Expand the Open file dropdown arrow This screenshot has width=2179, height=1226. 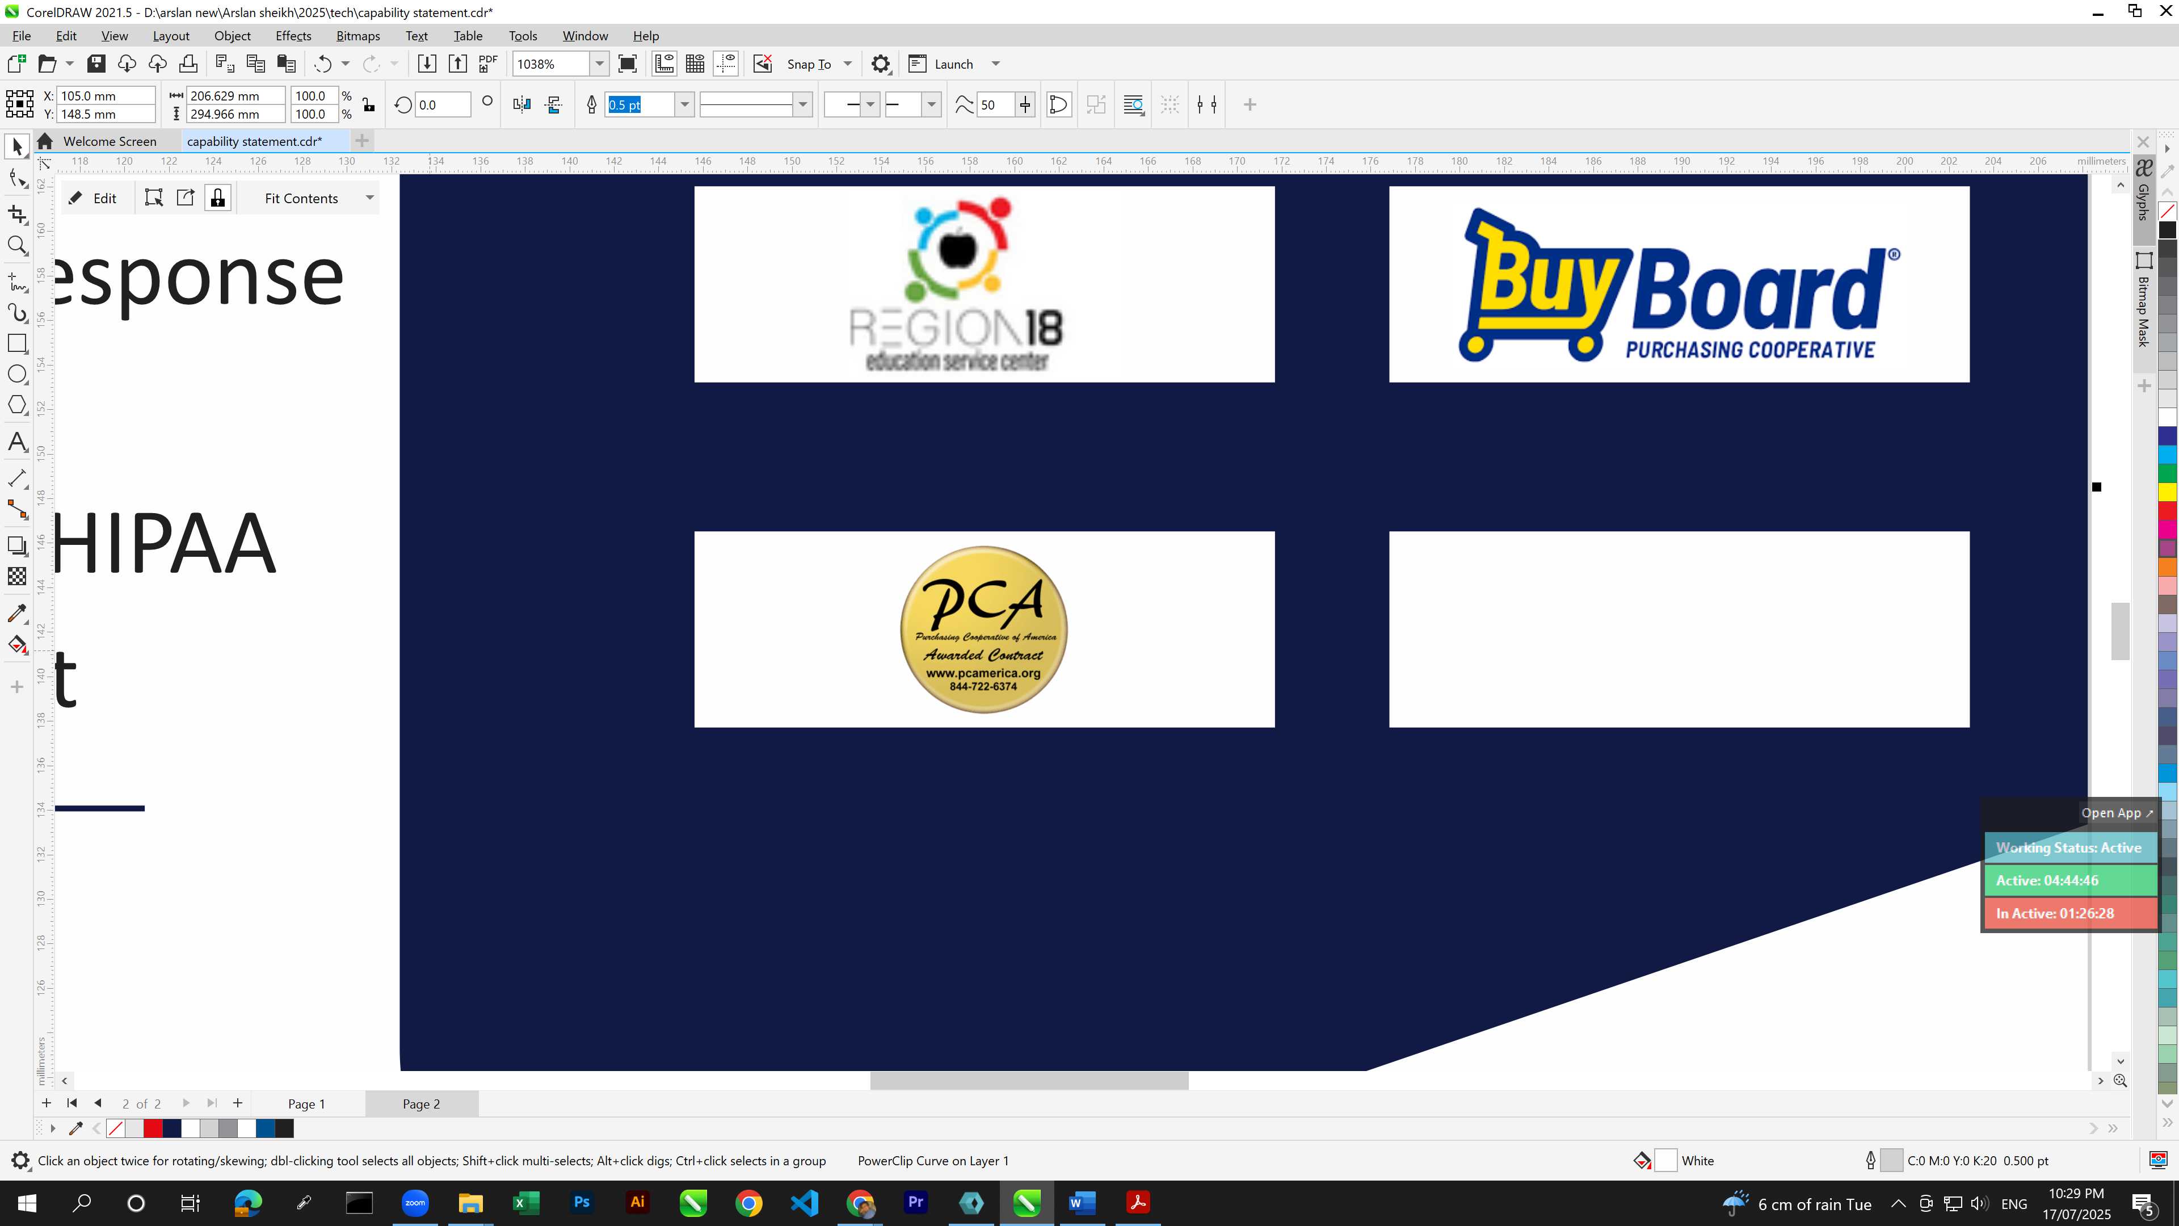[x=69, y=64]
